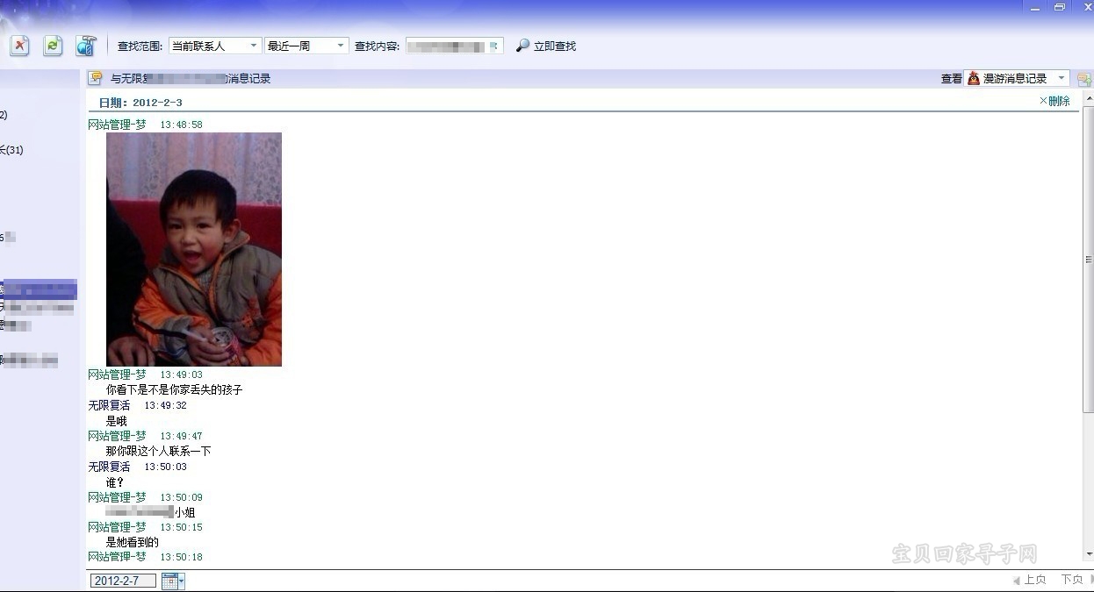The image size is (1094, 592).
Task: Open the globe-and-hammer tools icon
Action: click(86, 46)
